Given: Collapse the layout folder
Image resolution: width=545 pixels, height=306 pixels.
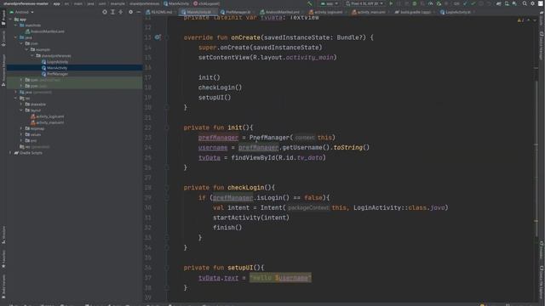Looking at the screenshot, I should [21, 110].
